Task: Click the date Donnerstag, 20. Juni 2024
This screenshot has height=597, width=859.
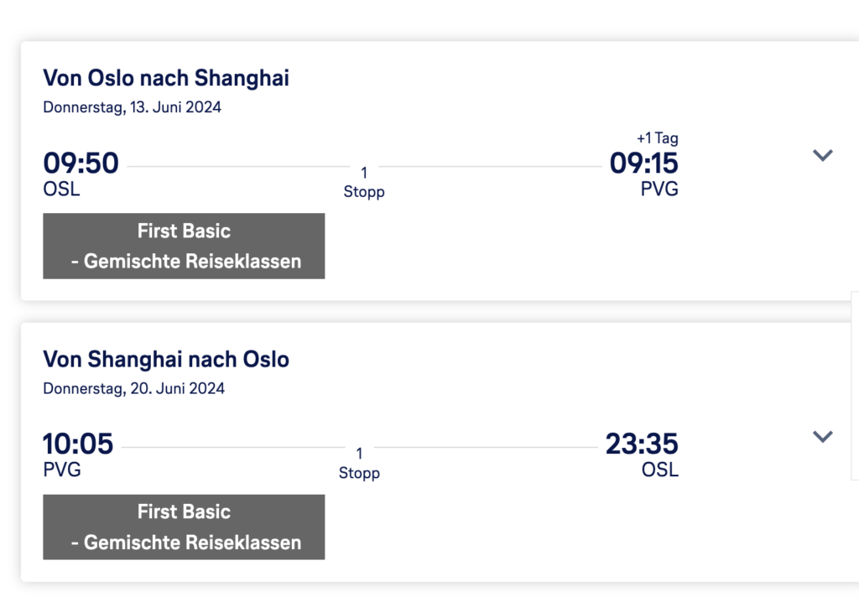Action: point(134,388)
